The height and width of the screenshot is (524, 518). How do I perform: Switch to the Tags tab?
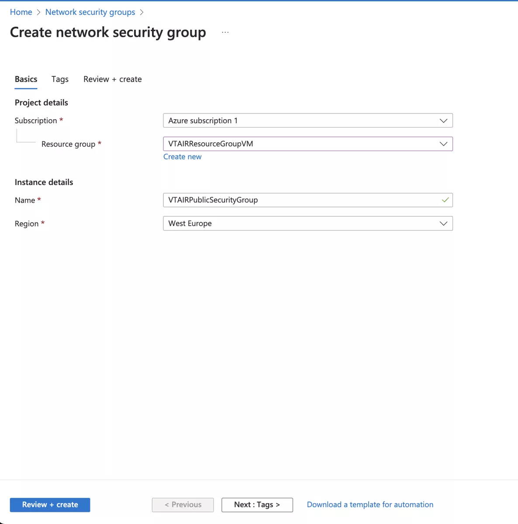(60, 79)
